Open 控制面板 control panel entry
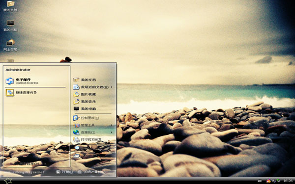295x184 pixels. (86, 118)
